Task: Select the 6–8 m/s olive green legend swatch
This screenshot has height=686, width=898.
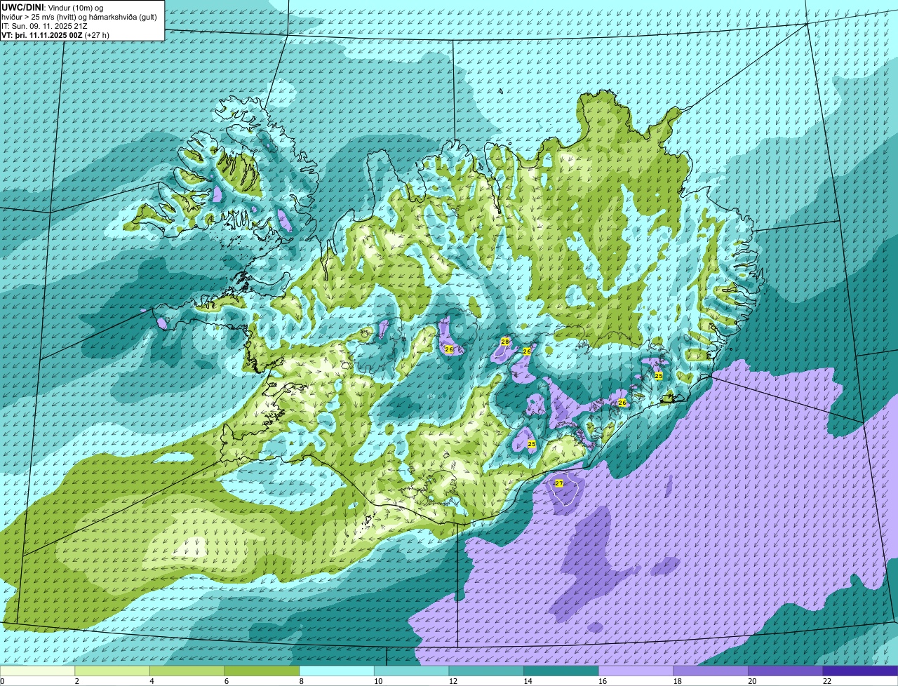Action: coord(262,671)
